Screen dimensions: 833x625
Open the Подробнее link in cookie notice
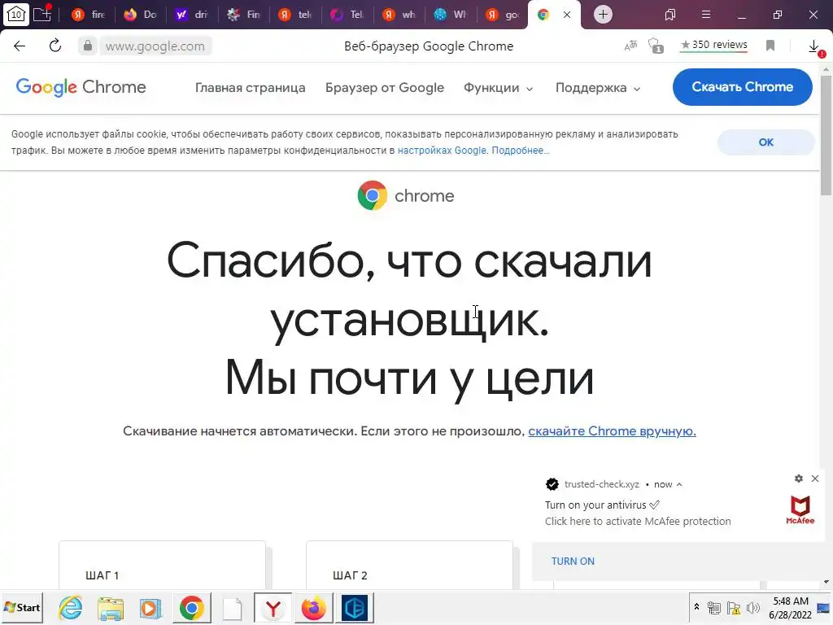(521, 151)
